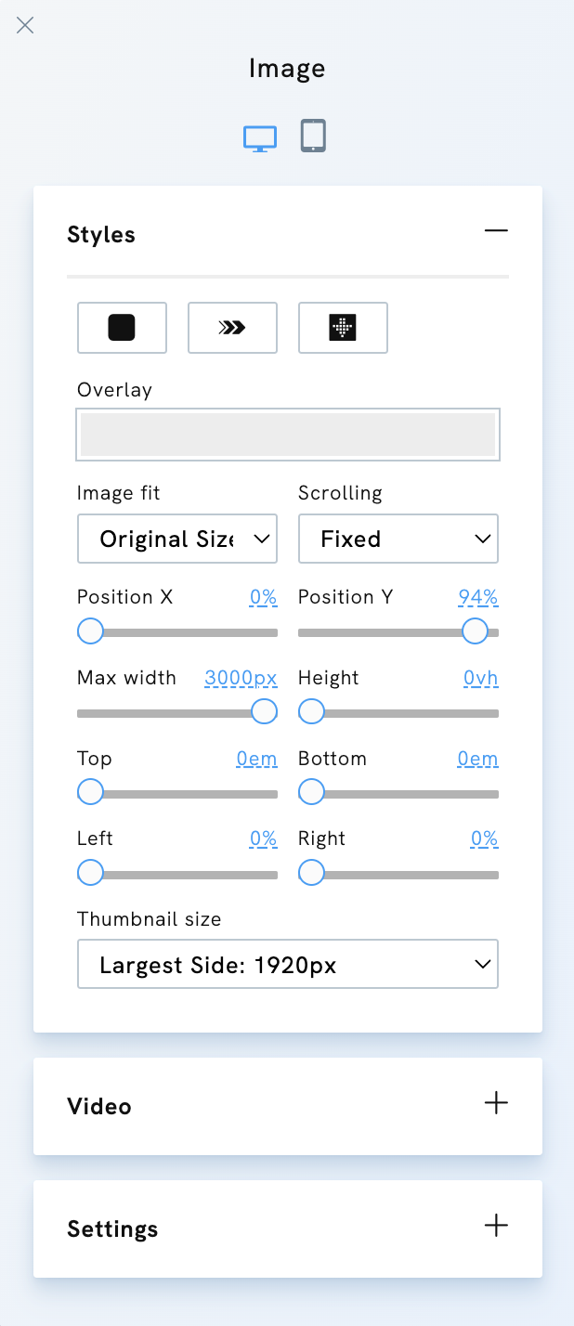
Task: Edit the Height 0vh value
Action: [480, 678]
